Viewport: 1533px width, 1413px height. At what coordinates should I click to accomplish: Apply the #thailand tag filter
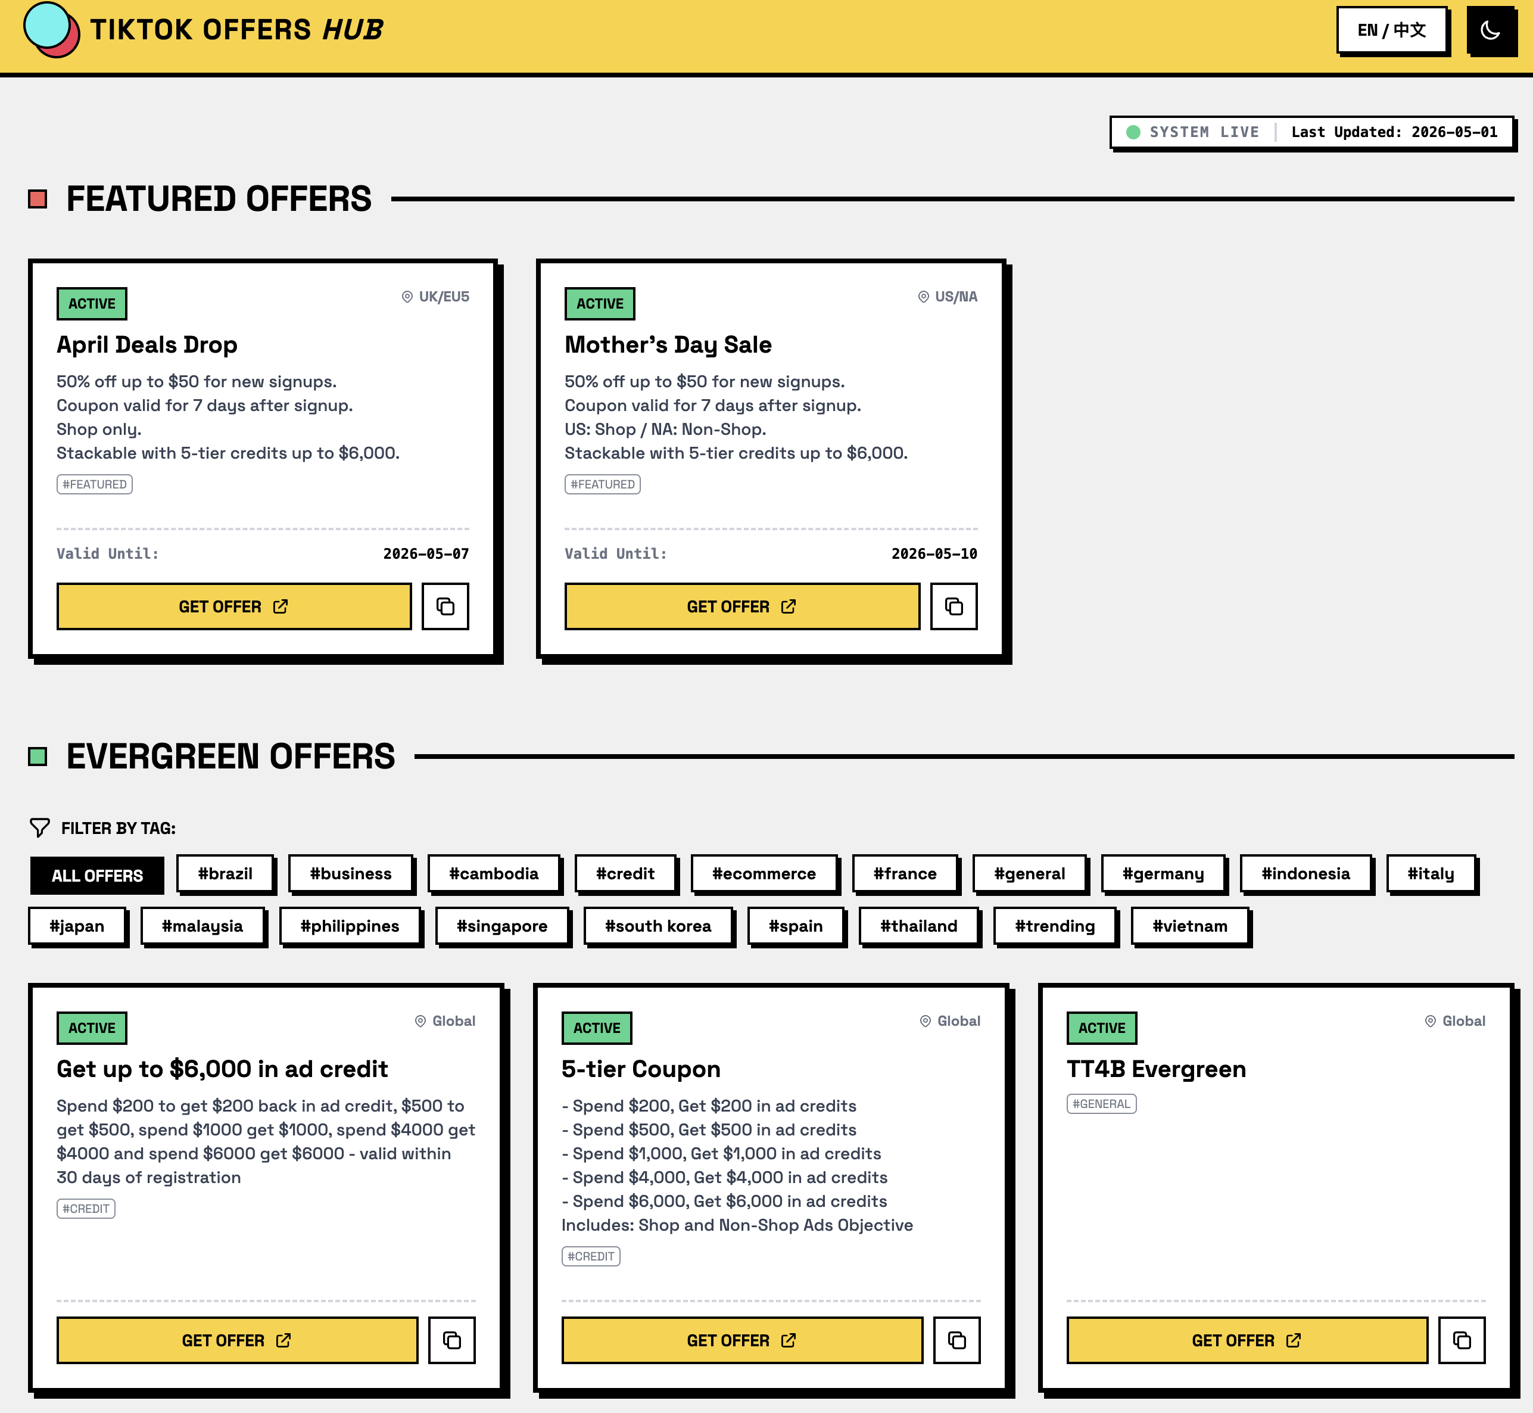(919, 926)
